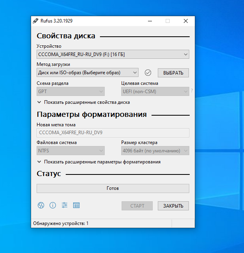244x253 pixels.
Task: Minimize the Rufus window
Action: click(150, 21)
